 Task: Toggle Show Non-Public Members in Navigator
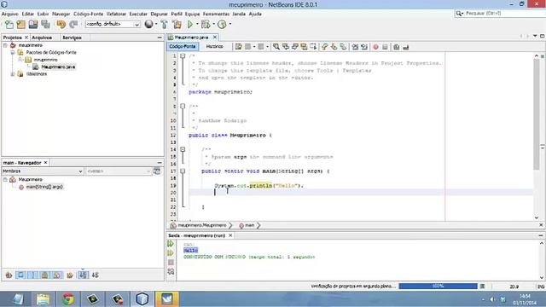pyautogui.click(x=45, y=275)
